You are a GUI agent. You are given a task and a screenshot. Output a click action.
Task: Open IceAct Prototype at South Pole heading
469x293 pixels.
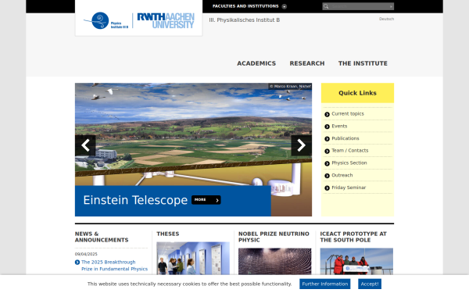(353, 237)
